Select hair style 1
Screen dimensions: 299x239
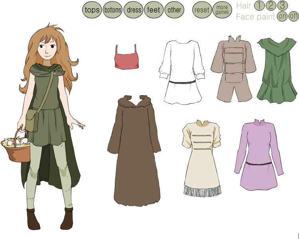(260, 6)
